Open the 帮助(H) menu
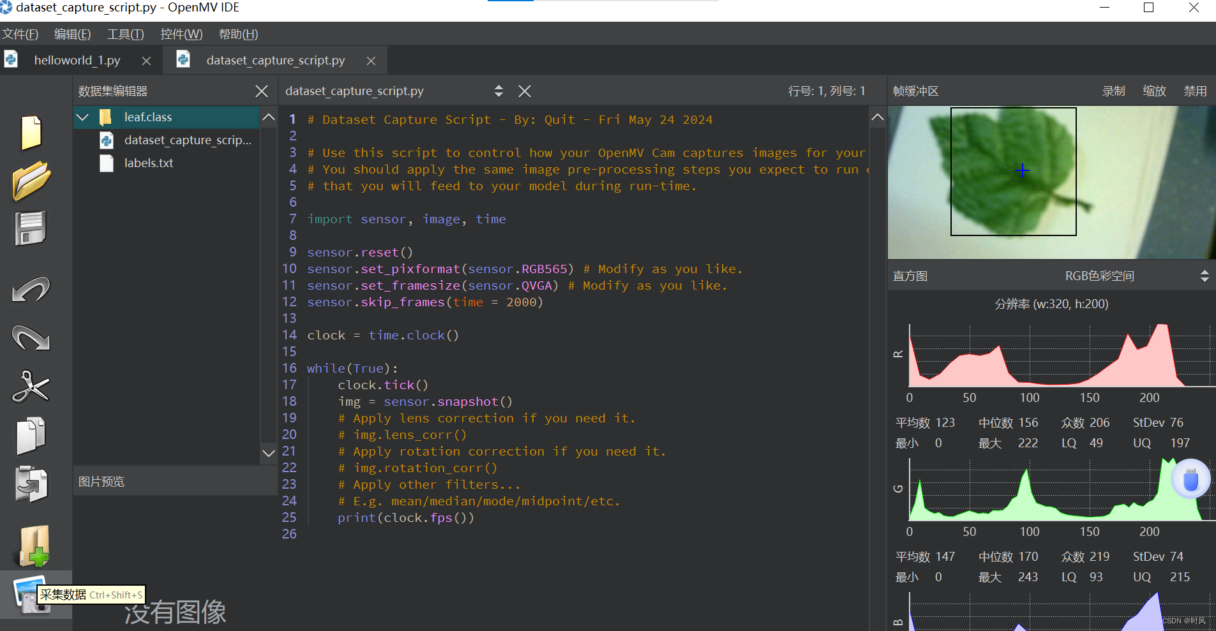This screenshot has height=631, width=1216. point(238,34)
